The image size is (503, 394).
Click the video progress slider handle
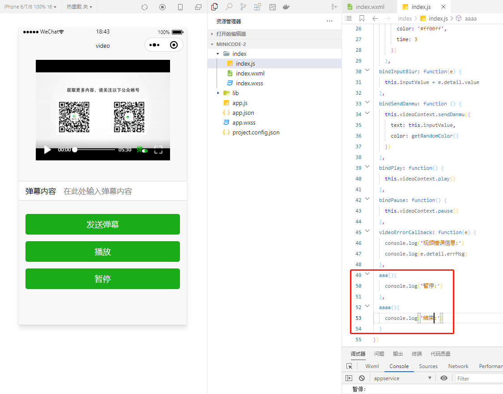pyautogui.click(x=75, y=150)
